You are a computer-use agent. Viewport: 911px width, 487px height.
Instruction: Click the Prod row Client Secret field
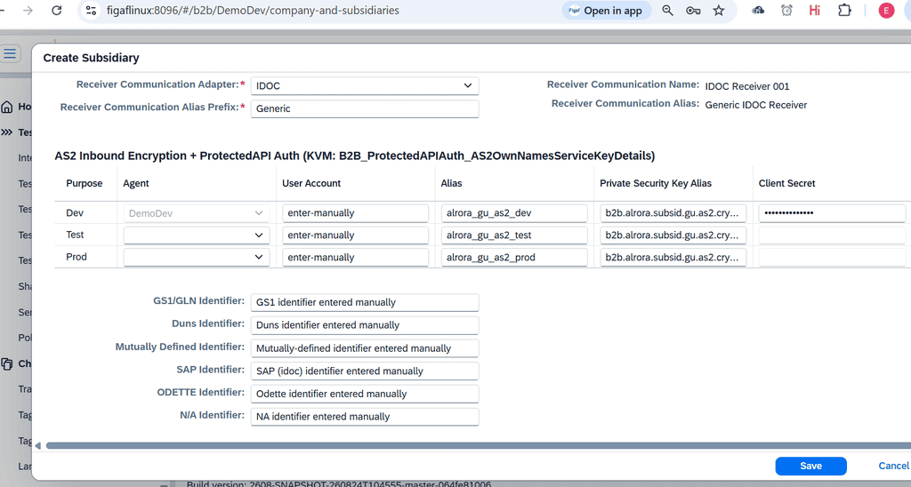(x=832, y=257)
